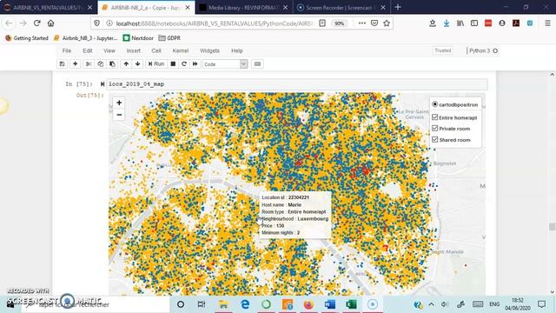
Task: Insert a cell below using the plus icon
Action: 76,63
